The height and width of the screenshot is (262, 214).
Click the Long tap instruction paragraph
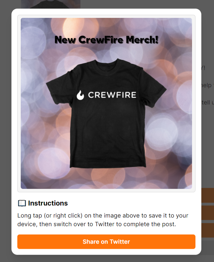[103, 220]
